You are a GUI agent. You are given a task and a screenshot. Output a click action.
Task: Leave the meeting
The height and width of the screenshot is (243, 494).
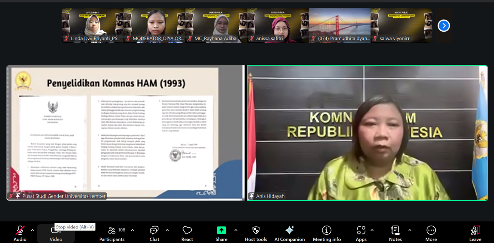(475, 233)
